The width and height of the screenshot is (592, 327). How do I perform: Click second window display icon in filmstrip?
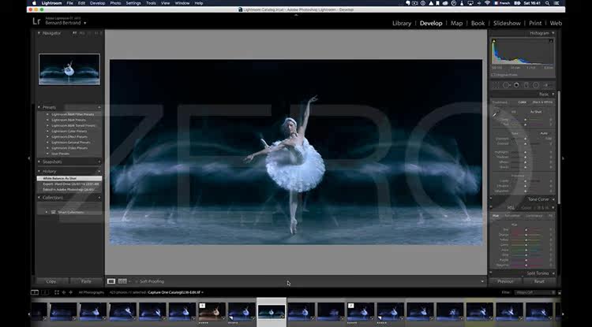[x=45, y=292]
